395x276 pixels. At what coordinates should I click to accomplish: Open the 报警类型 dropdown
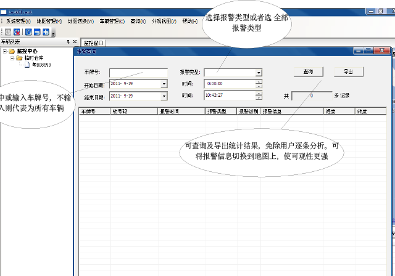259,73
